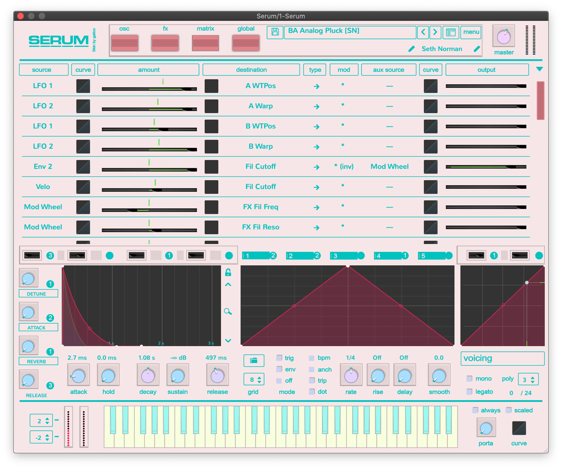Viewport: 562px width, 469px height.
Task: Click the matrix vertical scrollbar handle
Action: click(540, 100)
